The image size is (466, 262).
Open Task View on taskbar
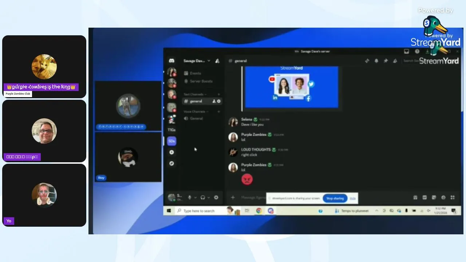[247, 211]
